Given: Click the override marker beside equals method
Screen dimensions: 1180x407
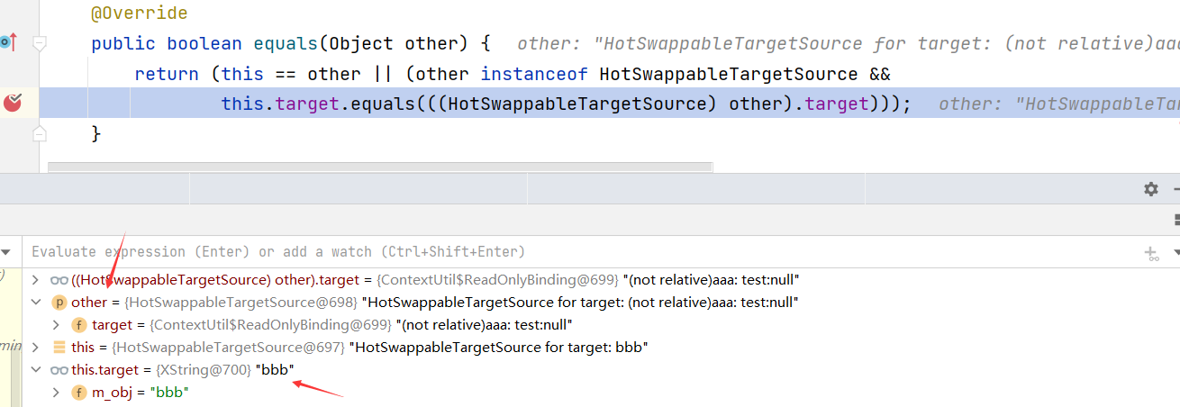Looking at the screenshot, I should (8, 41).
